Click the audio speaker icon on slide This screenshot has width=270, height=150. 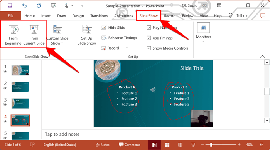tap(153, 90)
